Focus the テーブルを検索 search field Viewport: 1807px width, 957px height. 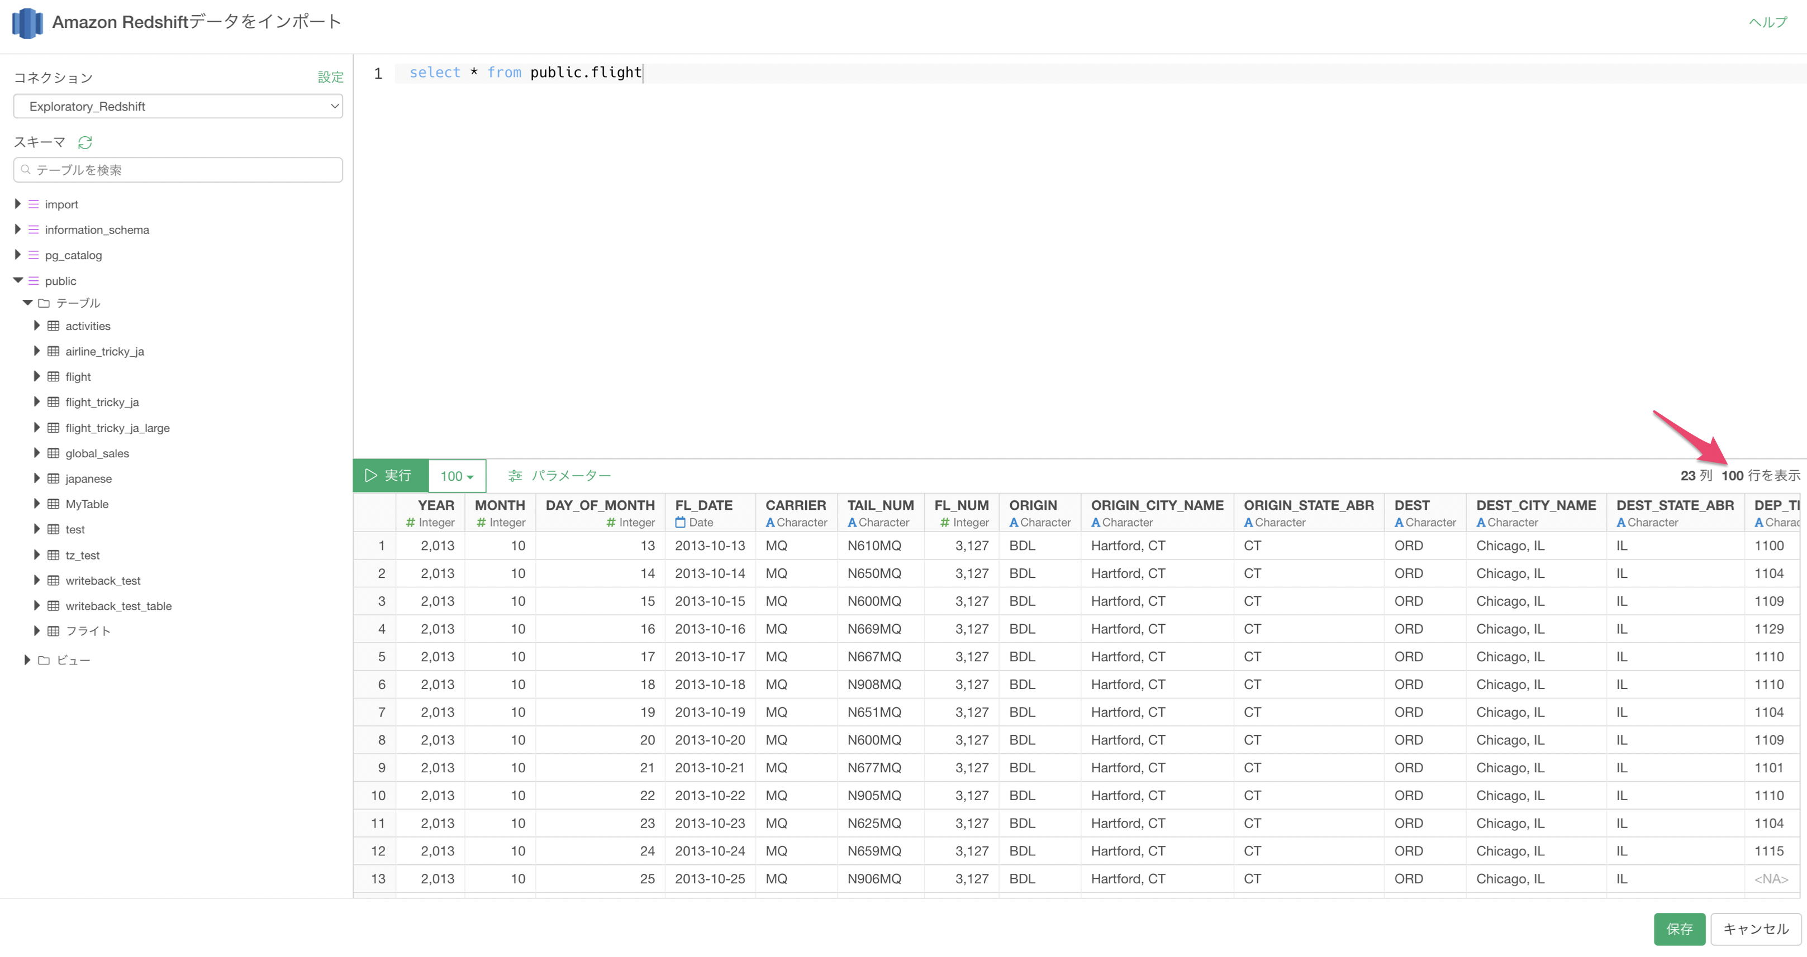pyautogui.click(x=178, y=170)
